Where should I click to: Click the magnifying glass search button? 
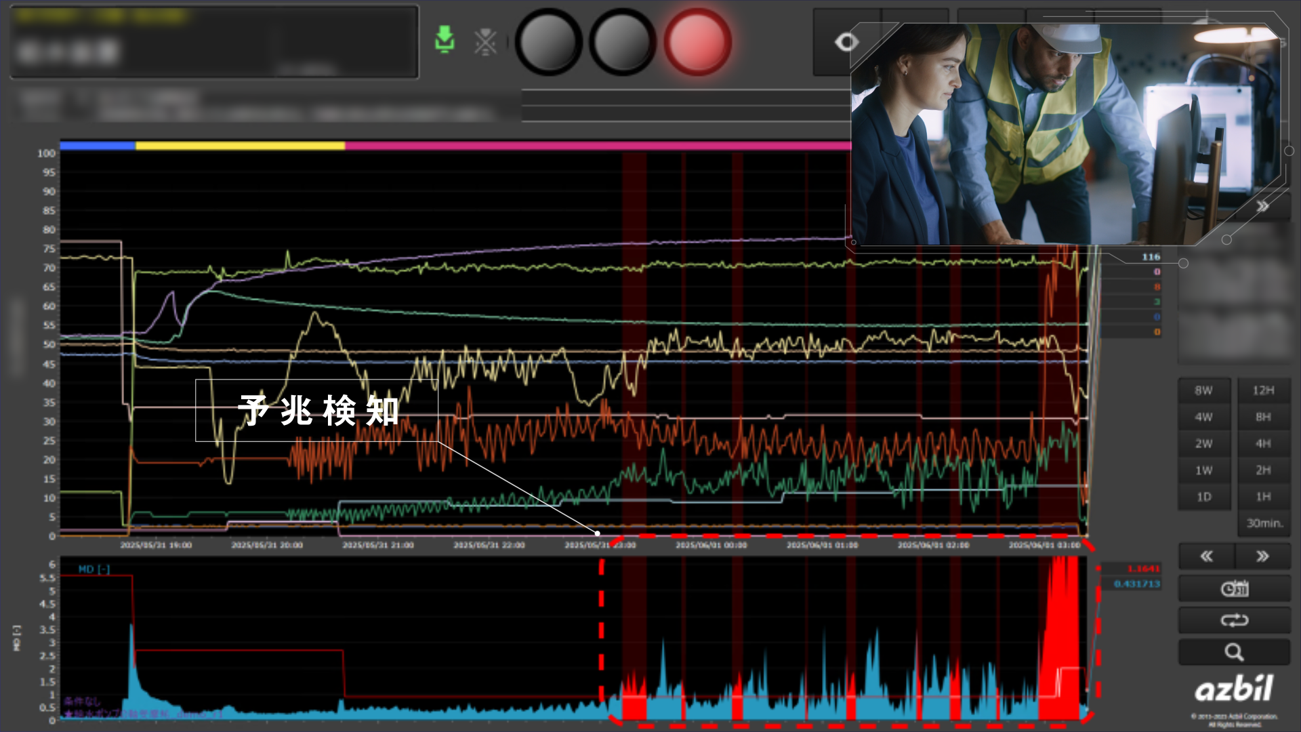click(1234, 652)
